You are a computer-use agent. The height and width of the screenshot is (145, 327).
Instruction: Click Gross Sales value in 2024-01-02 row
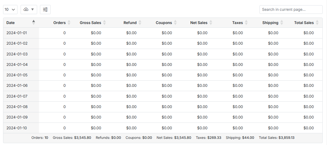tap(96, 43)
